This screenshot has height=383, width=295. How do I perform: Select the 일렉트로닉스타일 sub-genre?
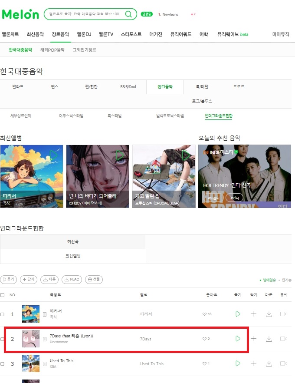point(170,116)
